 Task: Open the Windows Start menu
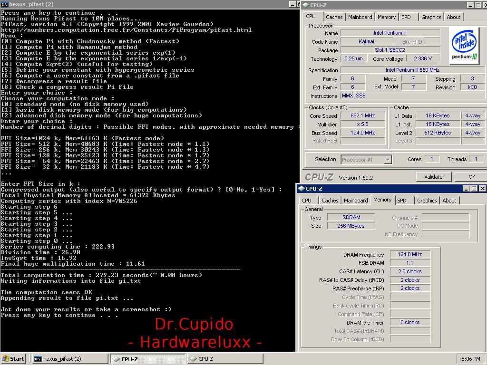13,359
